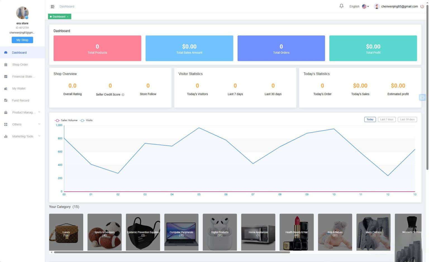Image resolution: width=429 pixels, height=262 pixels.
Task: Click the My Shop button
Action: point(22,40)
